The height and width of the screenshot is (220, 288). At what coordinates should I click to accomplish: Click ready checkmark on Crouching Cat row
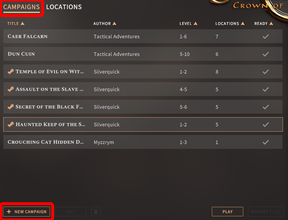(x=266, y=142)
